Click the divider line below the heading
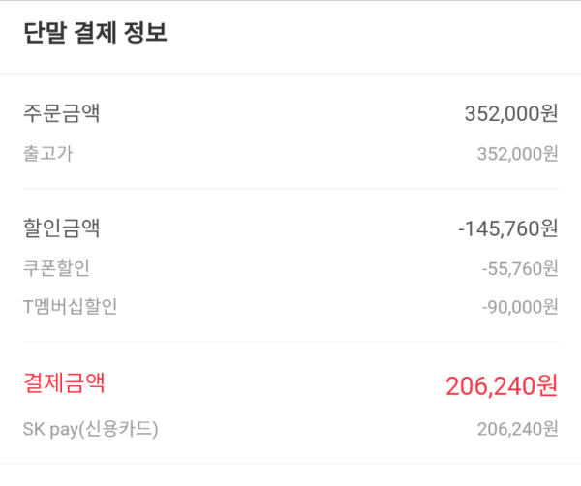Image resolution: width=581 pixels, height=486 pixels. tap(290, 74)
